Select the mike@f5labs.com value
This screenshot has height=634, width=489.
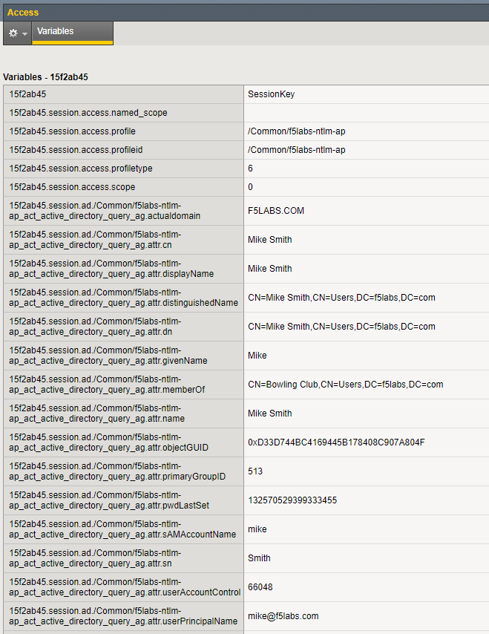(283, 616)
